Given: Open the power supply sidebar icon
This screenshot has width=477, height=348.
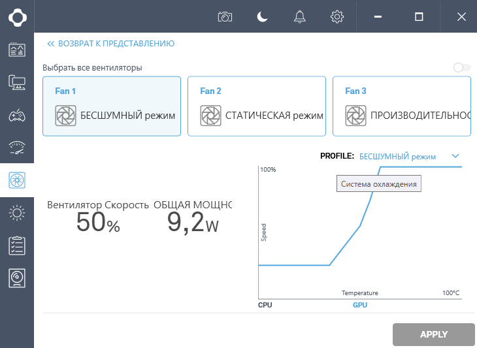Looking at the screenshot, I should 17,278.
